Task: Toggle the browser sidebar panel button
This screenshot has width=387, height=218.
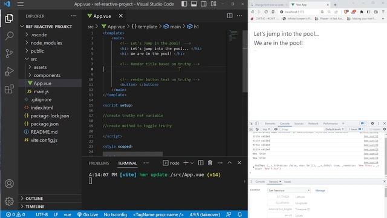Action: click(368, 12)
